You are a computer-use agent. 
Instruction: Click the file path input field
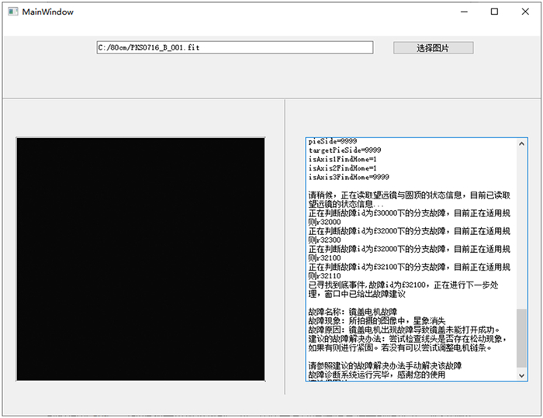[x=234, y=48]
